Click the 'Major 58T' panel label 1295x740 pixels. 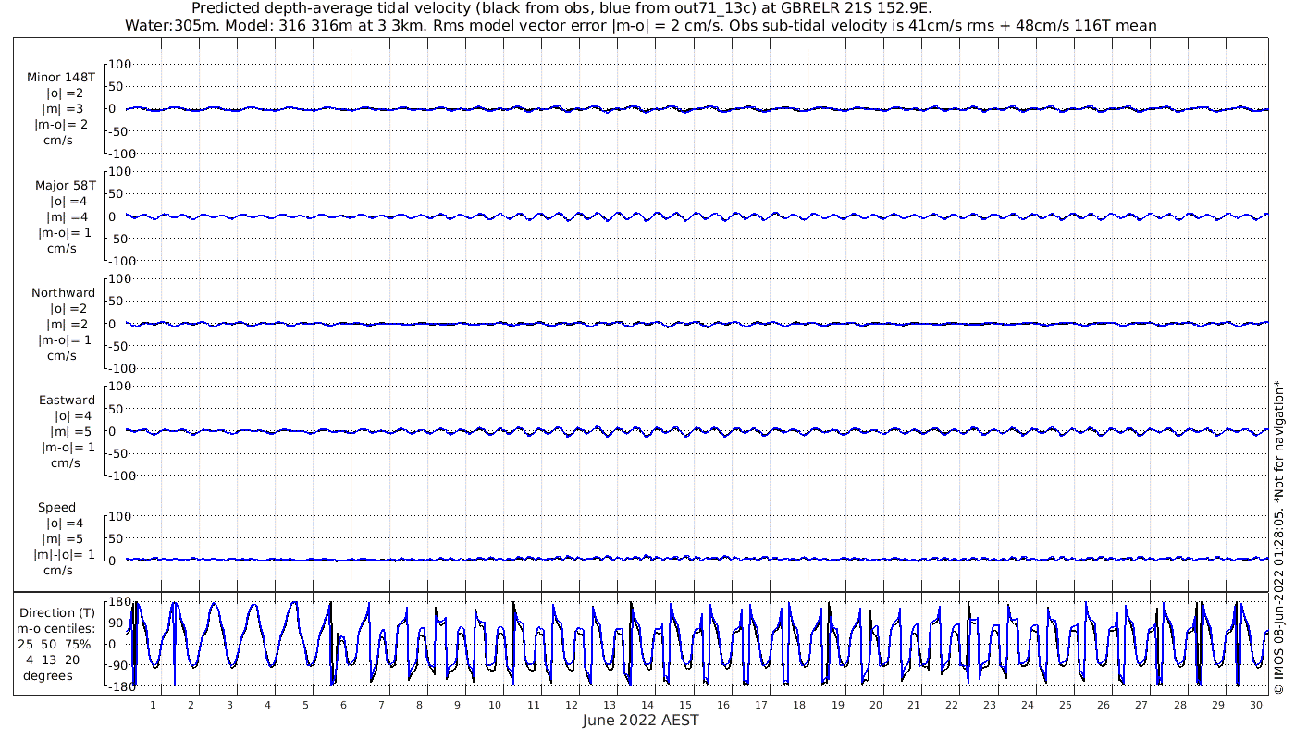(x=65, y=185)
